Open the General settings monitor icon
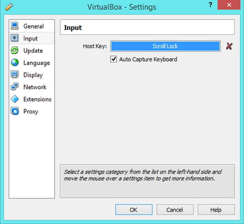The width and height of the screenshot is (244, 224). pos(14,26)
